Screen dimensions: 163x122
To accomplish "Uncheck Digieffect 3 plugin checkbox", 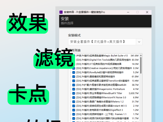I will click(x=74, y=110).
